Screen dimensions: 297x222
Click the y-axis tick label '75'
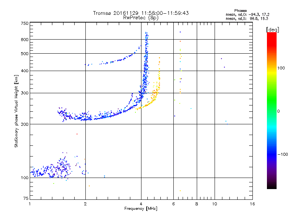26,198
